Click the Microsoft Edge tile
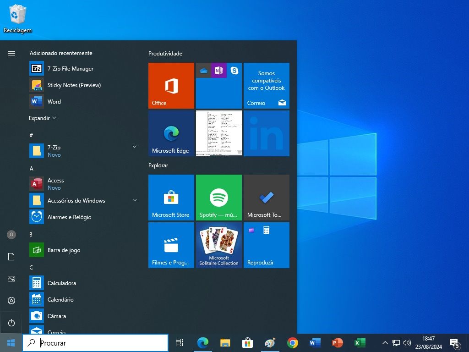 point(171,133)
